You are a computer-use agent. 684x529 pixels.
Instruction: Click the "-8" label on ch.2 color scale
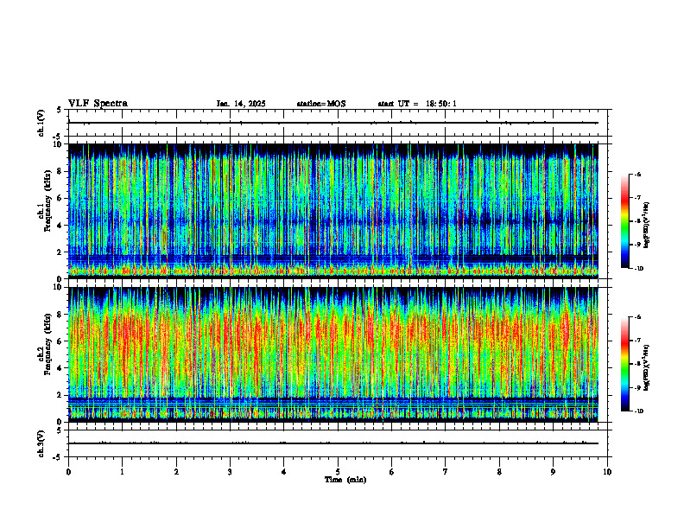tap(637, 364)
